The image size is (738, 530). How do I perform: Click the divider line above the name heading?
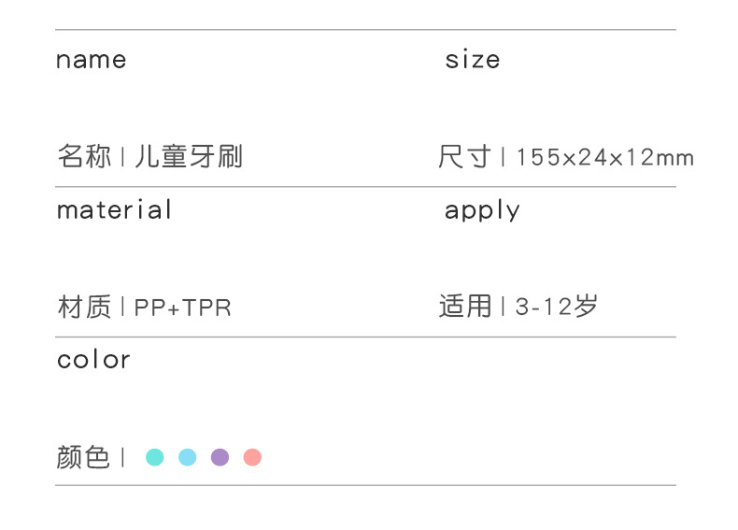365,30
